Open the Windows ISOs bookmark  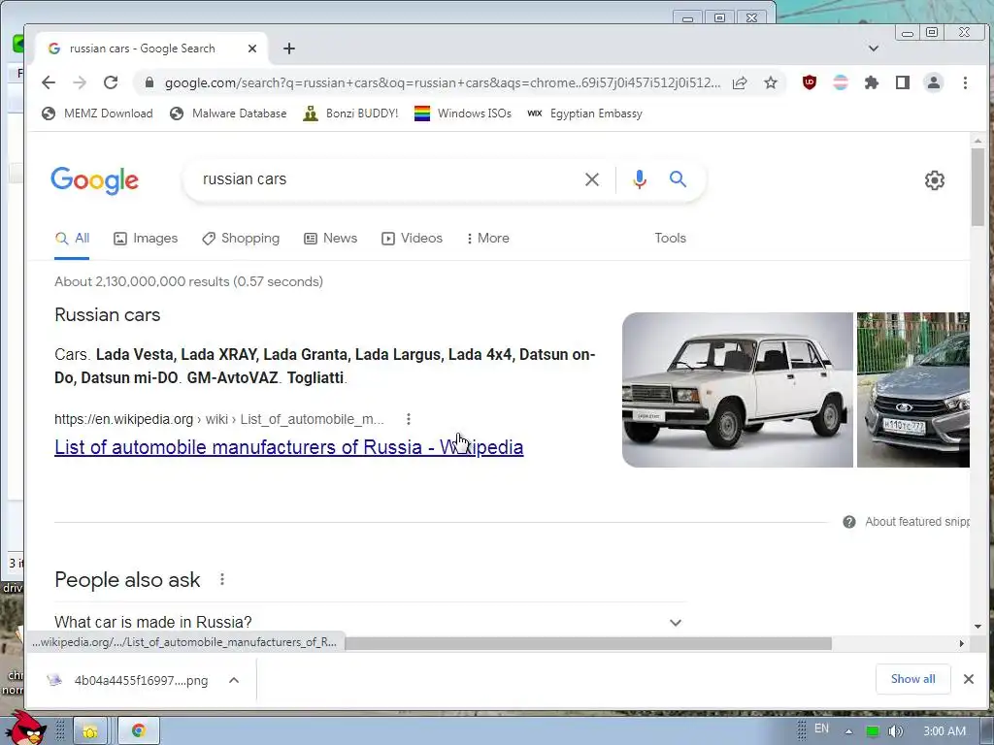coord(463,113)
